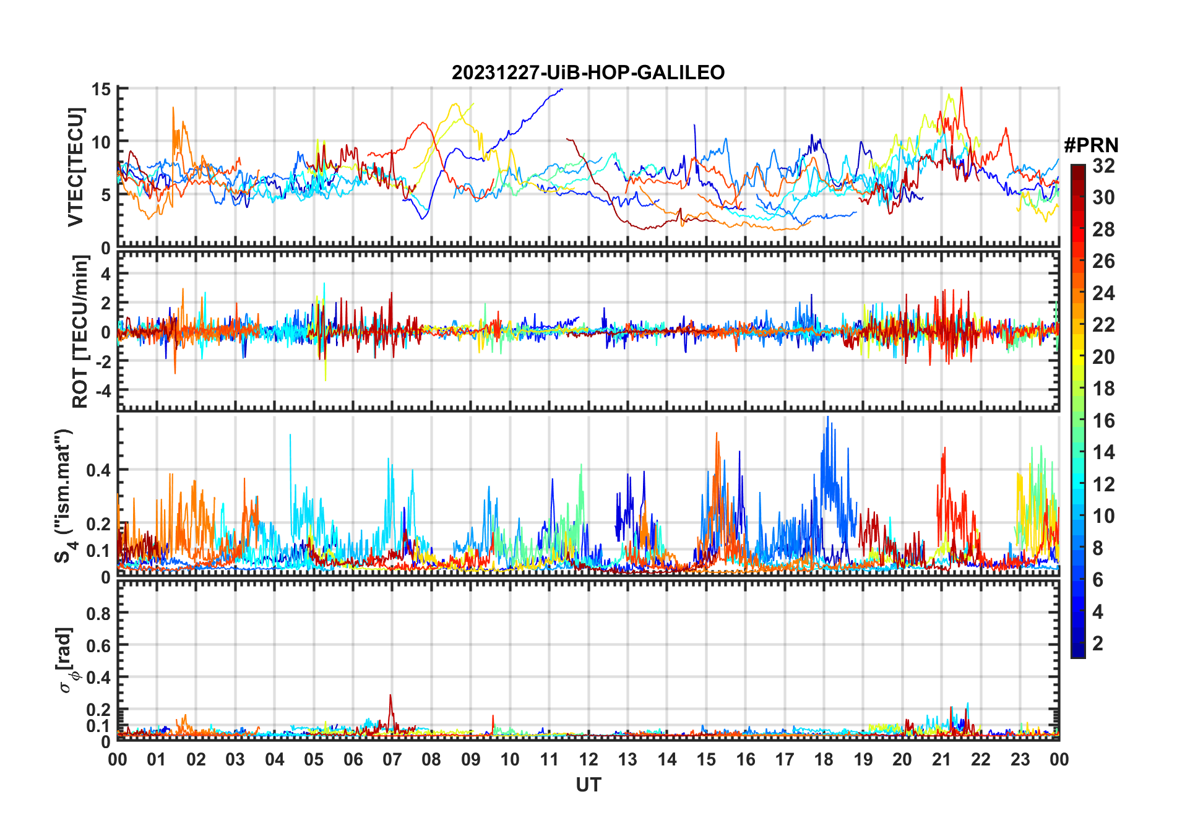The image size is (1177, 823).
Task: Click colorbar tick label 28
Action: [x=1103, y=230]
